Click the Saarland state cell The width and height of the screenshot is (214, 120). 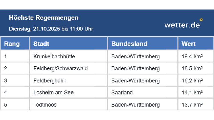pos(122,93)
